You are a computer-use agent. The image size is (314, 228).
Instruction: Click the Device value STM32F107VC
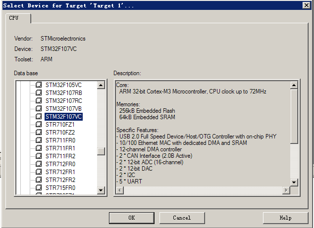pos(58,49)
